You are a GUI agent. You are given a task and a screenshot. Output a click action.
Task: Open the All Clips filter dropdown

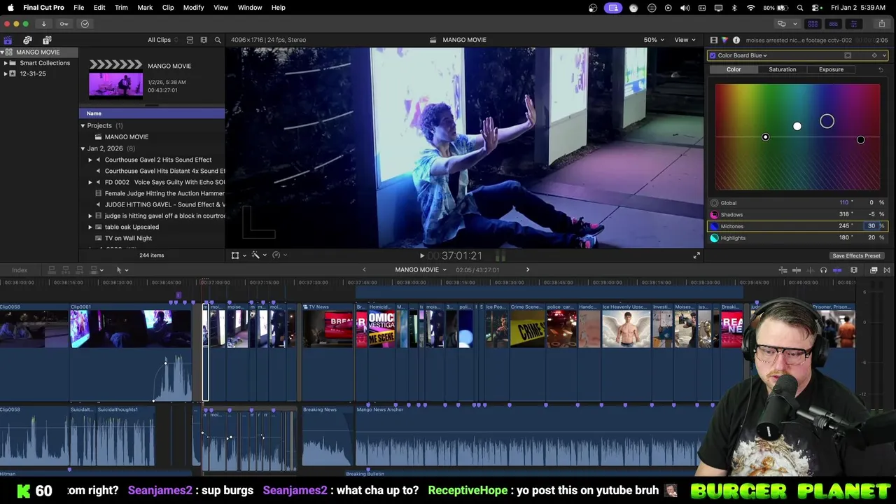click(162, 40)
